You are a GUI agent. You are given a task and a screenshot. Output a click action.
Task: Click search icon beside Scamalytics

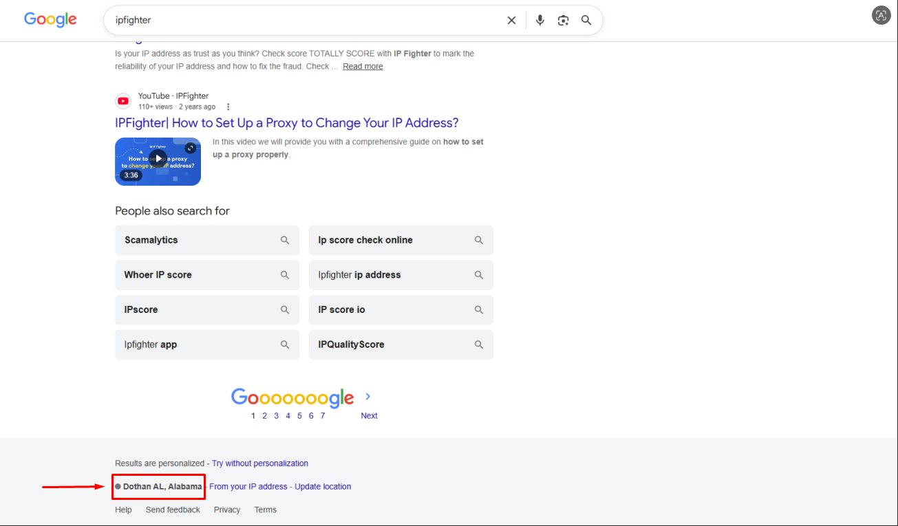coord(285,240)
